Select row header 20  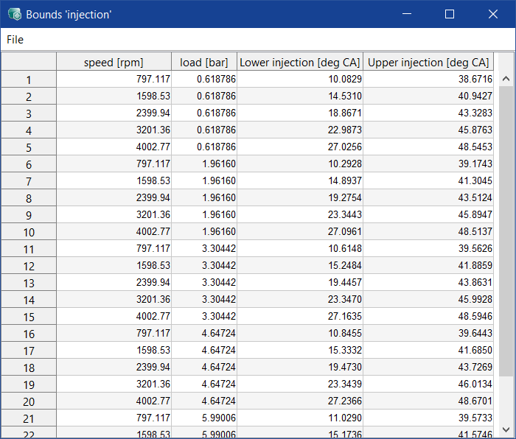[x=29, y=401]
